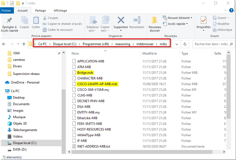
Task: Click Modifier in the Ouvrir group
Action: [221, 24]
